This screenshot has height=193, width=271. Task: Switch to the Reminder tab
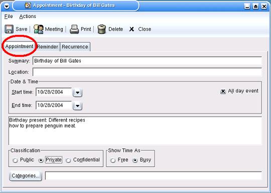(48, 46)
